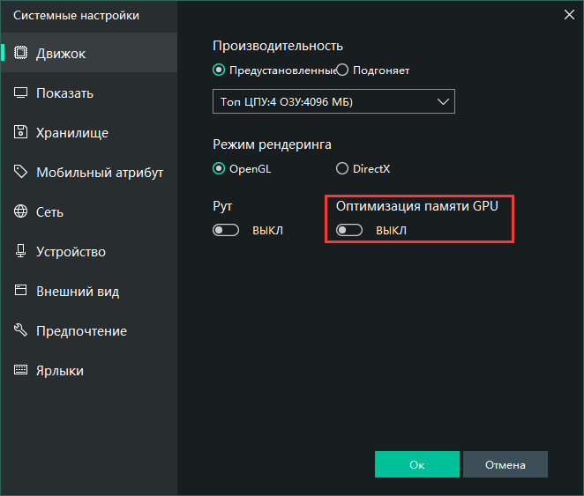Click the Внешний вид window icon
The width and height of the screenshot is (584, 496).
tap(20, 291)
